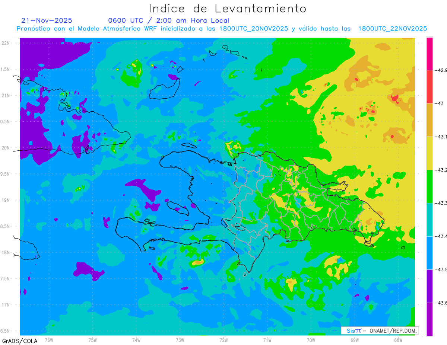Viewport: 447px width, 345px height.
Task: Click the 72W longitude label
Action: pos(223,340)
